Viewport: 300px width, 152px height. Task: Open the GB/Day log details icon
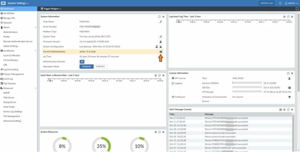(289, 88)
